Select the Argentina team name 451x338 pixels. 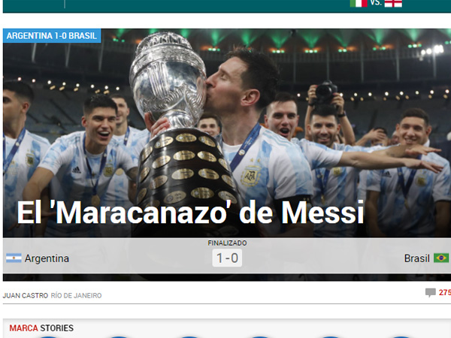coord(47,258)
